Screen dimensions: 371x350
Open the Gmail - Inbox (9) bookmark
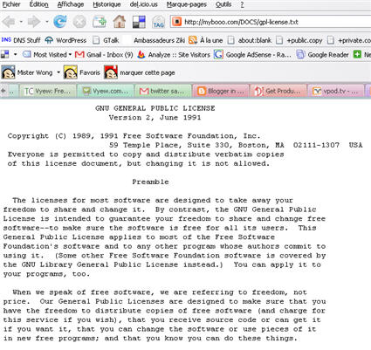pos(104,54)
